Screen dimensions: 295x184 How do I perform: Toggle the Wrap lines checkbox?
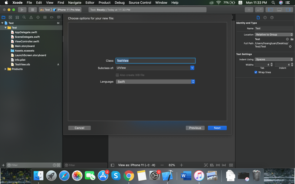click(256, 72)
